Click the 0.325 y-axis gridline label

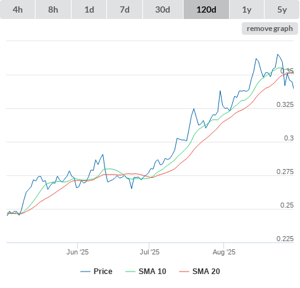point(285,104)
